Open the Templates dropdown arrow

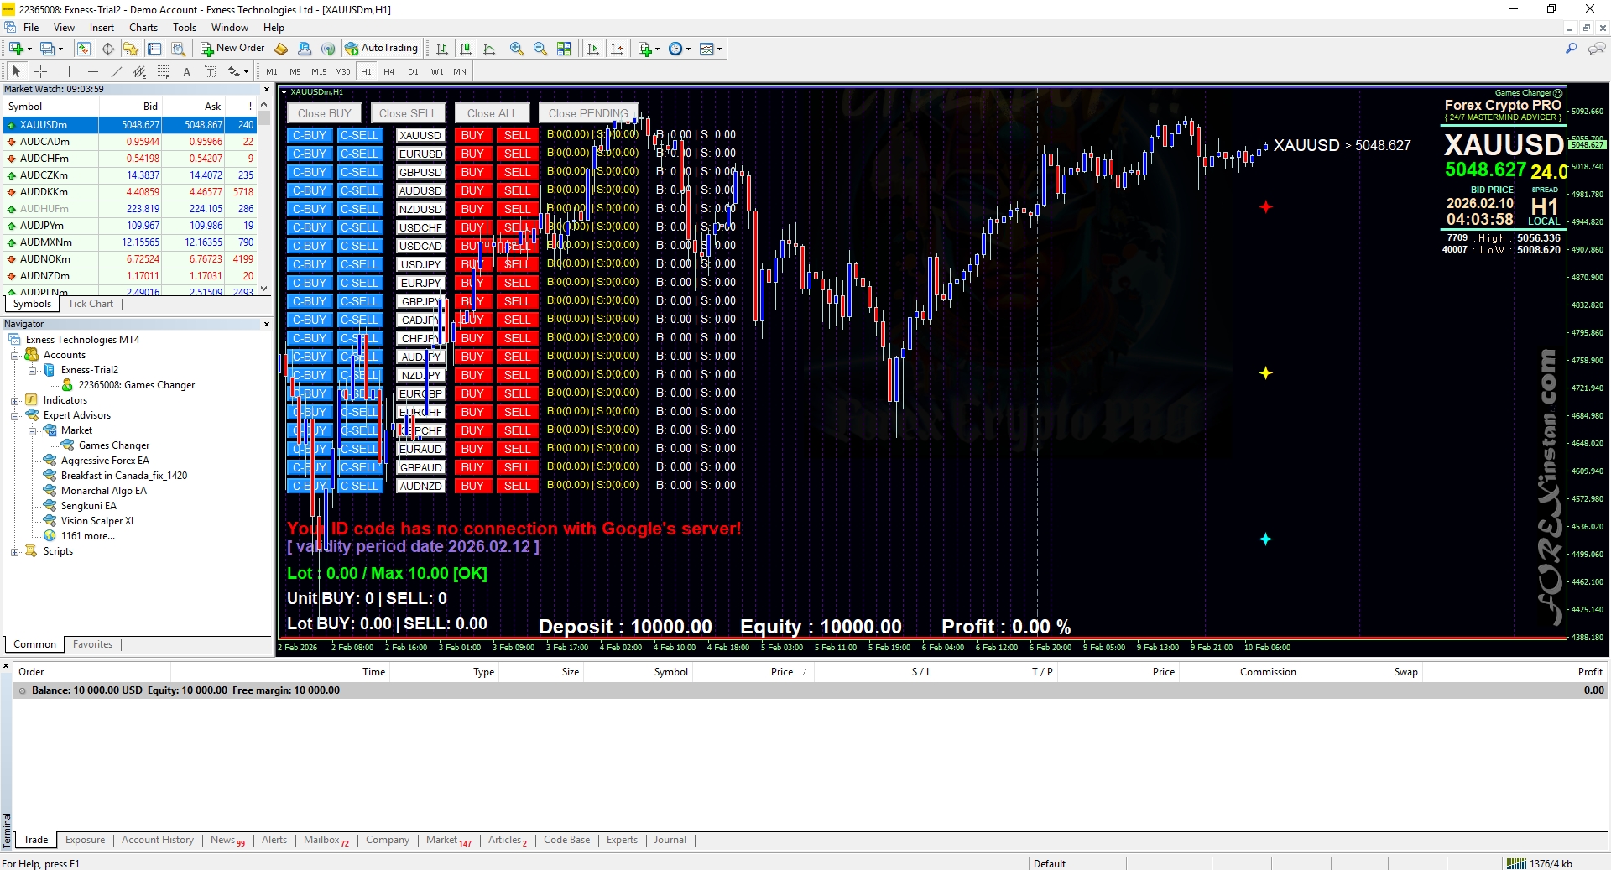pos(719,49)
